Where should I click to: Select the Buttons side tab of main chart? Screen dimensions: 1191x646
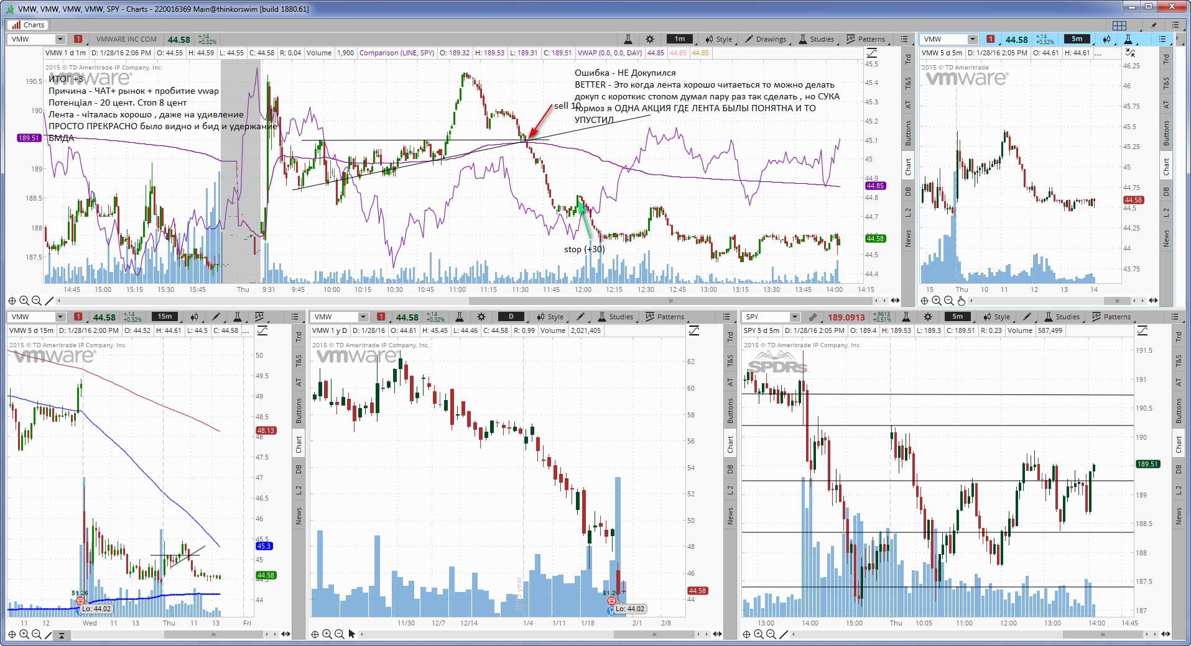pos(907,134)
